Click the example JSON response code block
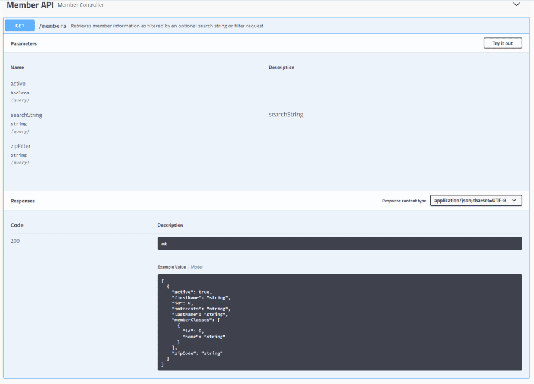 tap(339, 322)
